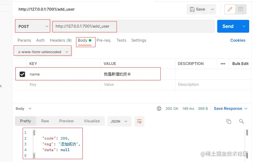Image resolution: width=253 pixels, height=162 pixels.
Task: Select the Raw response view
Action: [45, 121]
